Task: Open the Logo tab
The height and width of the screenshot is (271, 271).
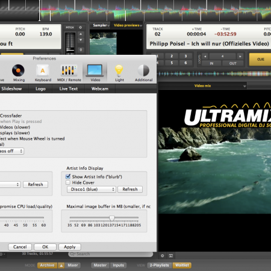Action: (x=40, y=89)
